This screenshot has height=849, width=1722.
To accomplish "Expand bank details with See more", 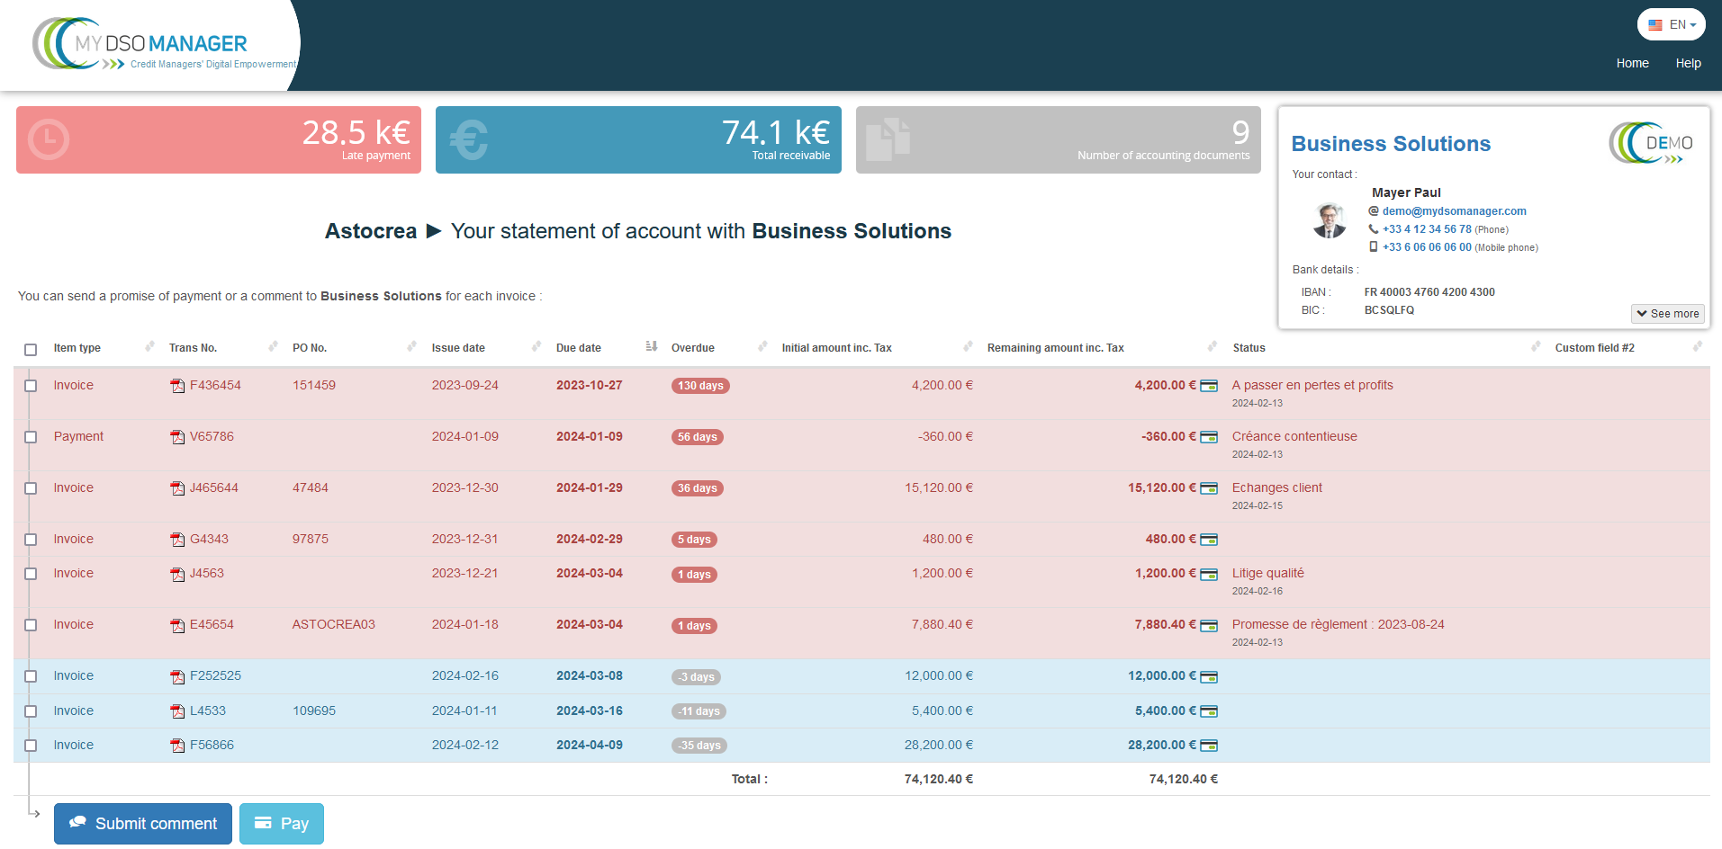I will (x=1668, y=314).
